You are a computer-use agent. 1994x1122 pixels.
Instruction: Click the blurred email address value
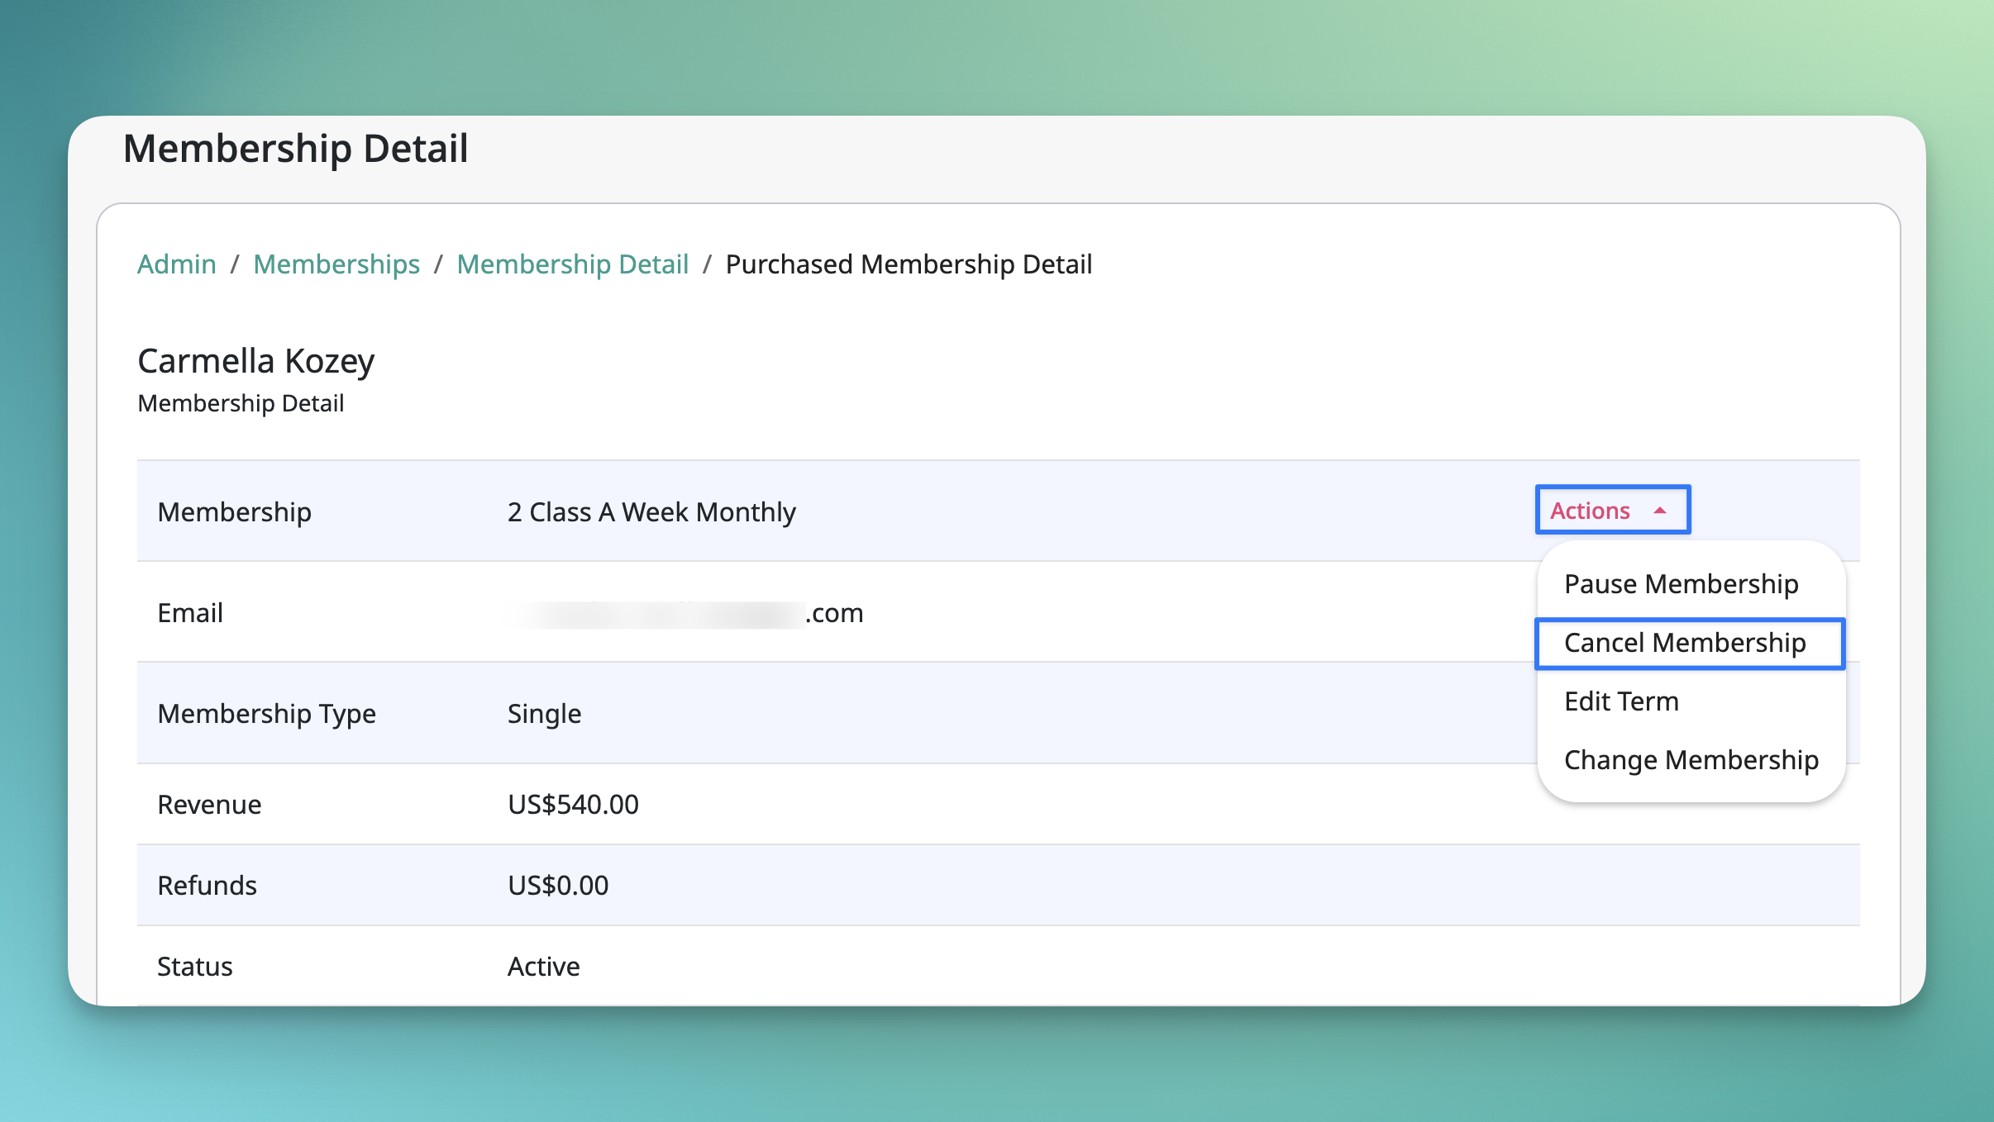point(685,613)
